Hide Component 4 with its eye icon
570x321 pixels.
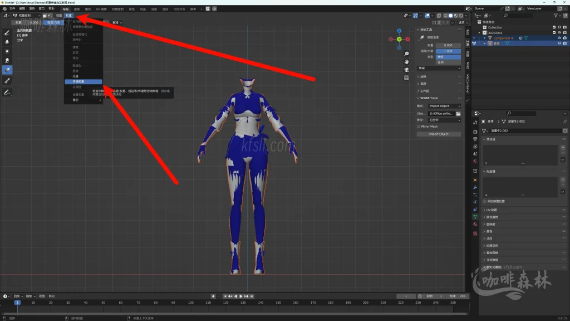559,38
